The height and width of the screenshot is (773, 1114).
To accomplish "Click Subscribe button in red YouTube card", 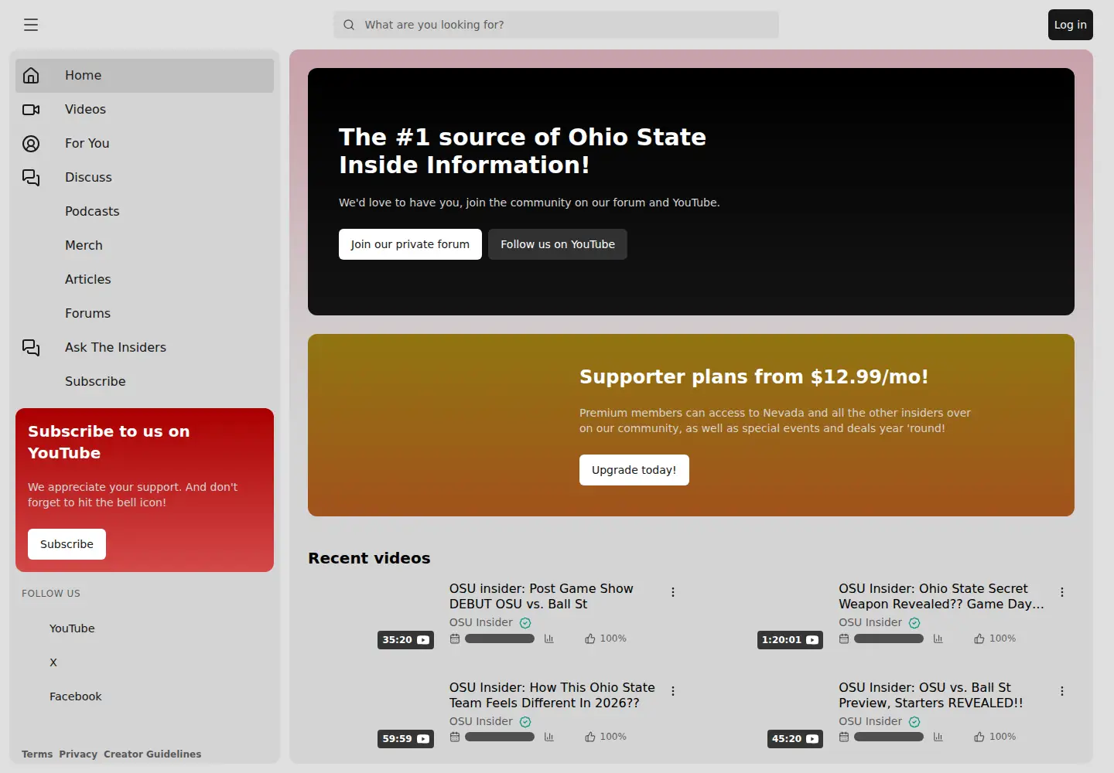I will (67, 544).
